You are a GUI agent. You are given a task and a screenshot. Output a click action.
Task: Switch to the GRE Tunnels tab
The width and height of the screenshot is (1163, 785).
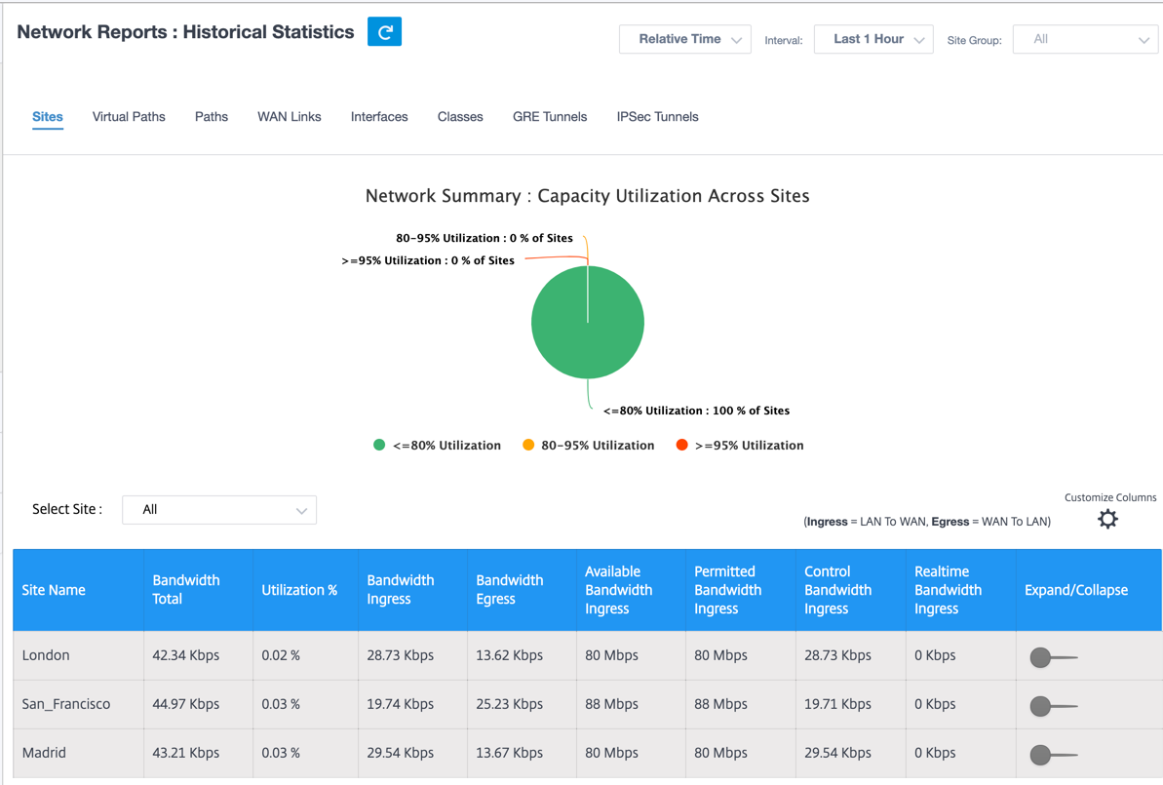tap(550, 116)
